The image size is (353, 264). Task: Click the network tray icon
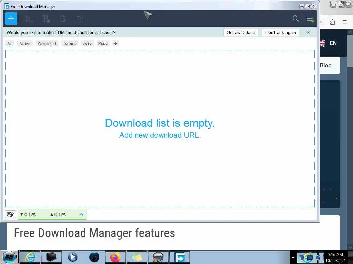point(309,257)
